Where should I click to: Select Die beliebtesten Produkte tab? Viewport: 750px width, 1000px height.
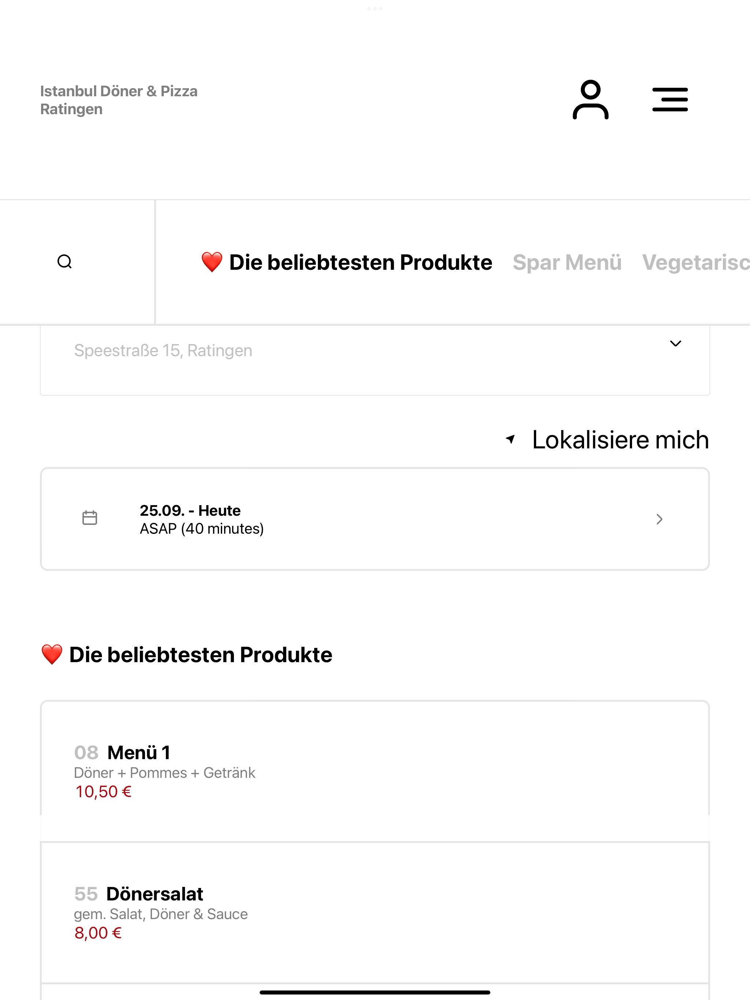(346, 262)
